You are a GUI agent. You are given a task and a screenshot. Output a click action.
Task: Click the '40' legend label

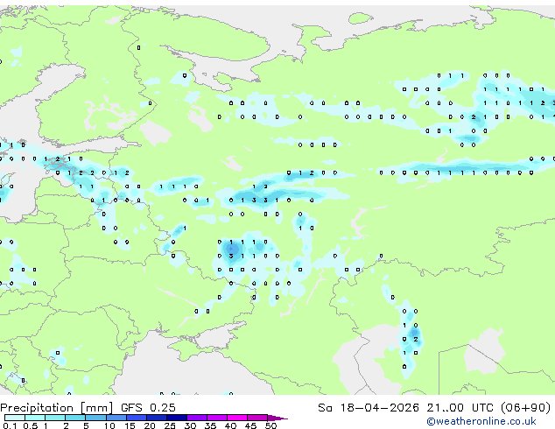point(230,425)
